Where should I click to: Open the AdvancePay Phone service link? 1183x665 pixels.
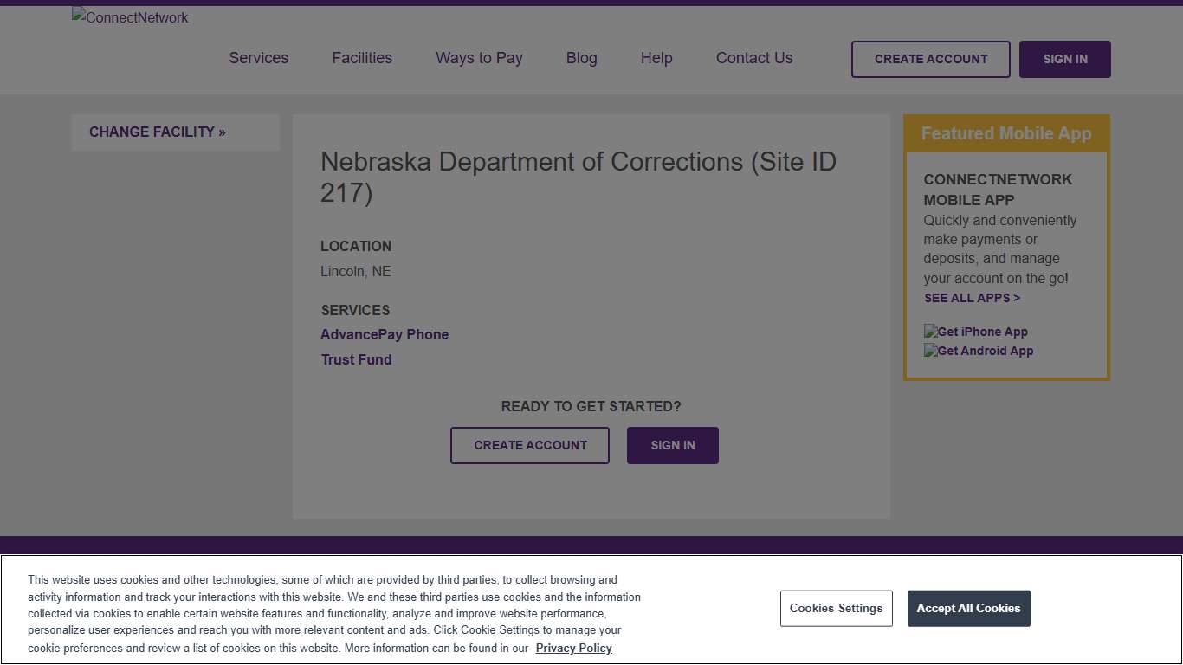pos(385,334)
